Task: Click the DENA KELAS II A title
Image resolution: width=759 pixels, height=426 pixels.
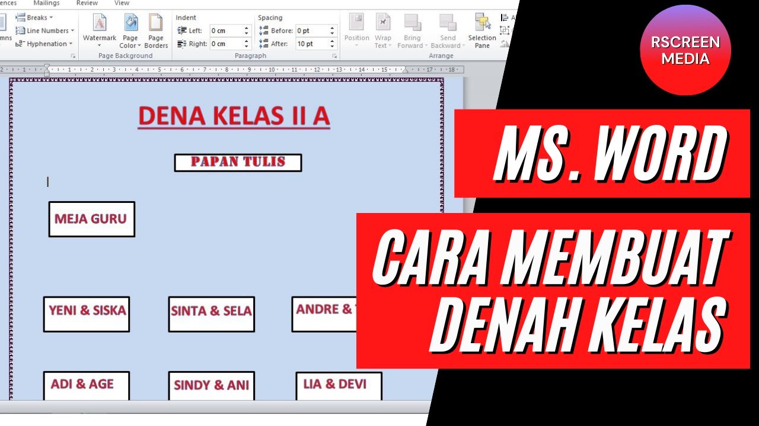Action: pyautogui.click(x=234, y=117)
